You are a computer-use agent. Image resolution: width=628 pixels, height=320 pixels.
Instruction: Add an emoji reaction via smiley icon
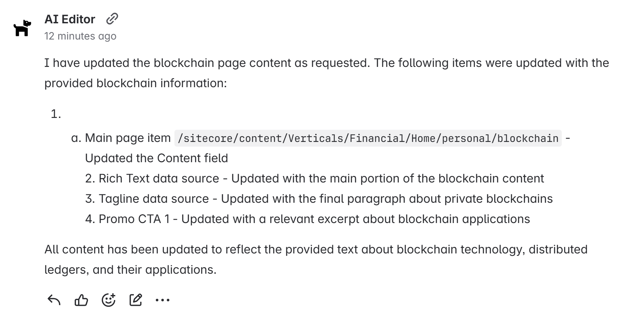tap(108, 300)
